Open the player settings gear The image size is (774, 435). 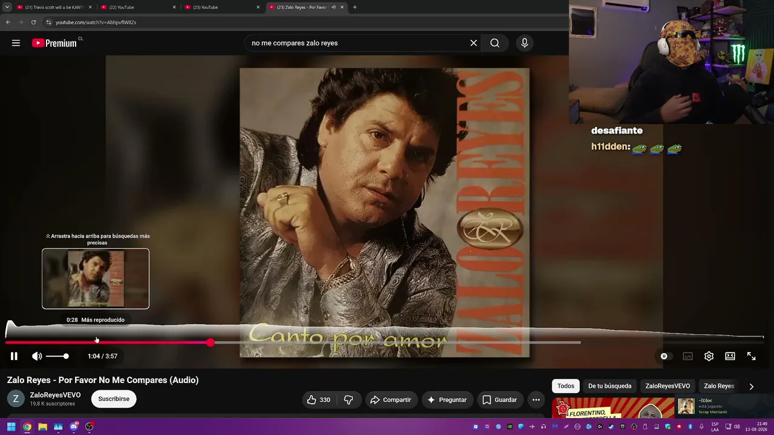coord(709,356)
